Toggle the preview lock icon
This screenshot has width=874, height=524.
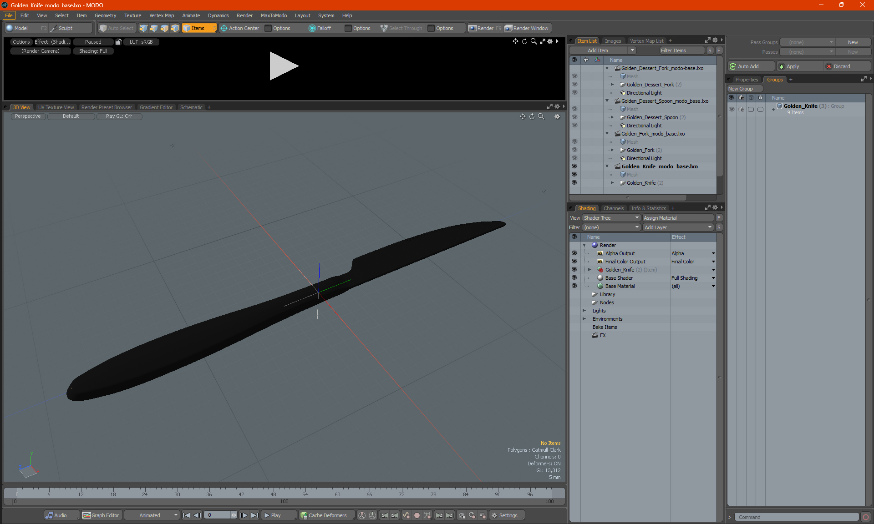[118, 42]
